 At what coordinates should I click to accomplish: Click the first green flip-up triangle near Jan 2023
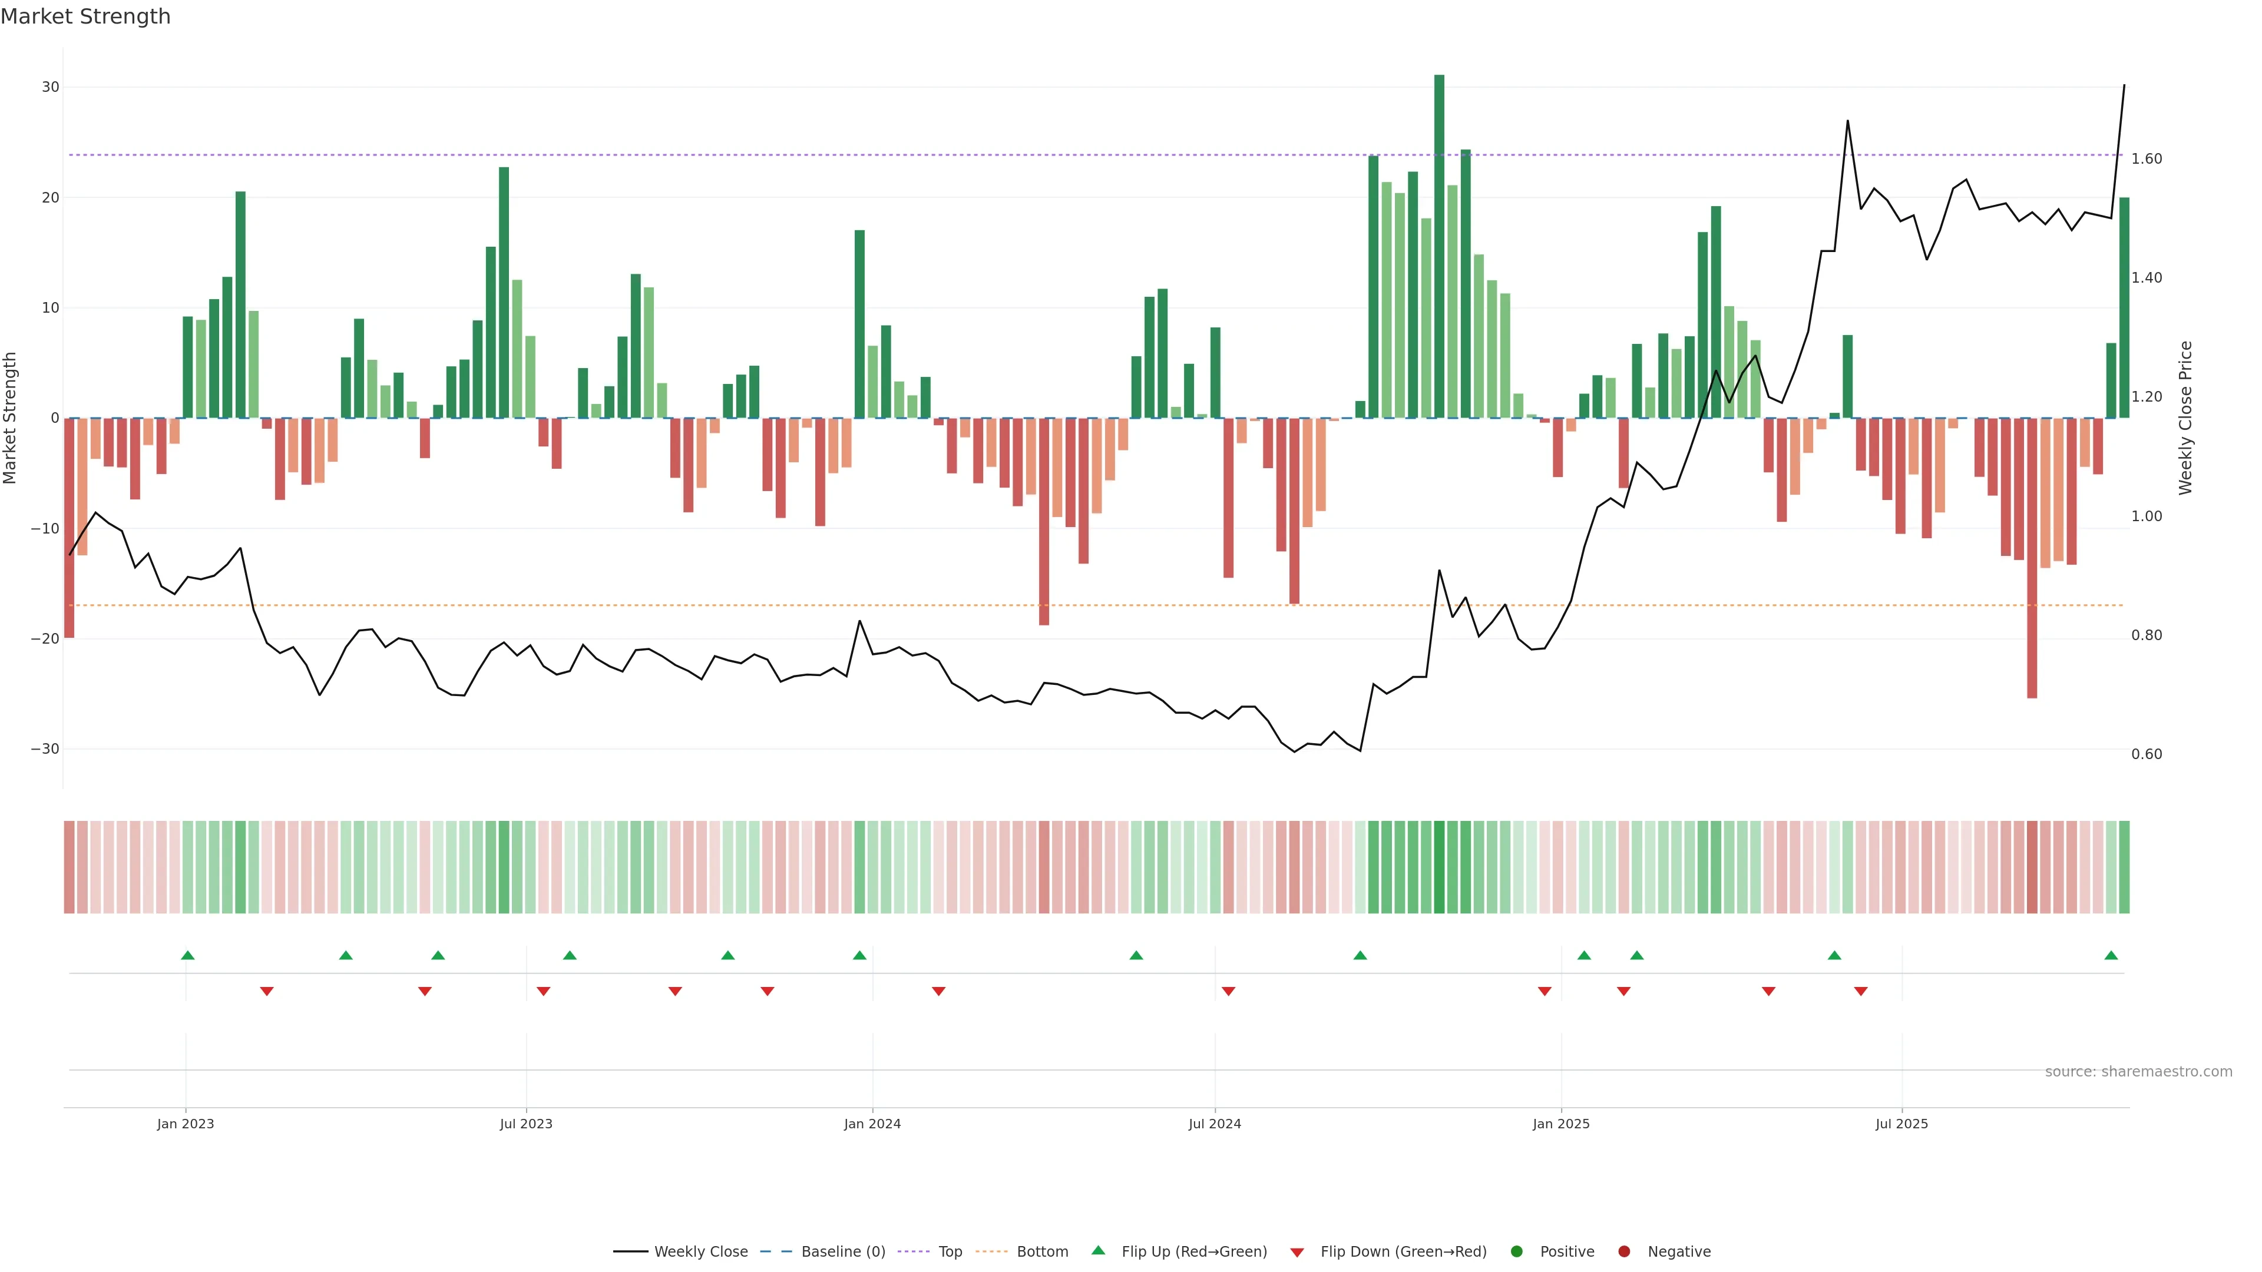pyautogui.click(x=187, y=955)
